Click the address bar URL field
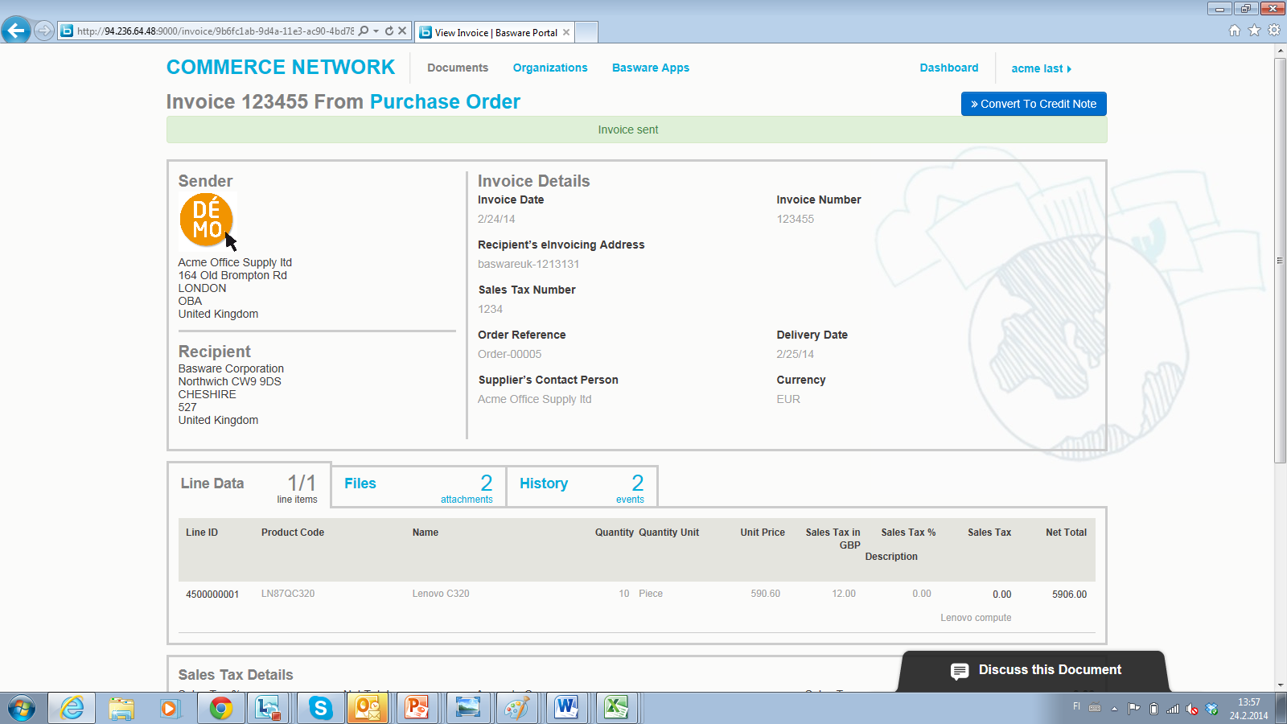Screen dimensions: 1287x724 click(x=215, y=31)
